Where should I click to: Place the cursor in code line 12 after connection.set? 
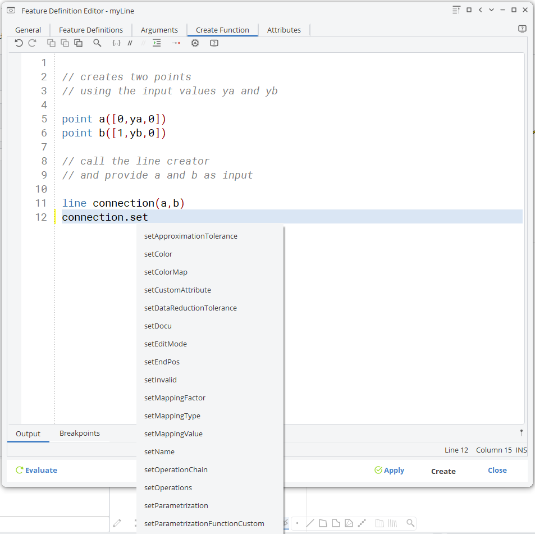point(148,217)
